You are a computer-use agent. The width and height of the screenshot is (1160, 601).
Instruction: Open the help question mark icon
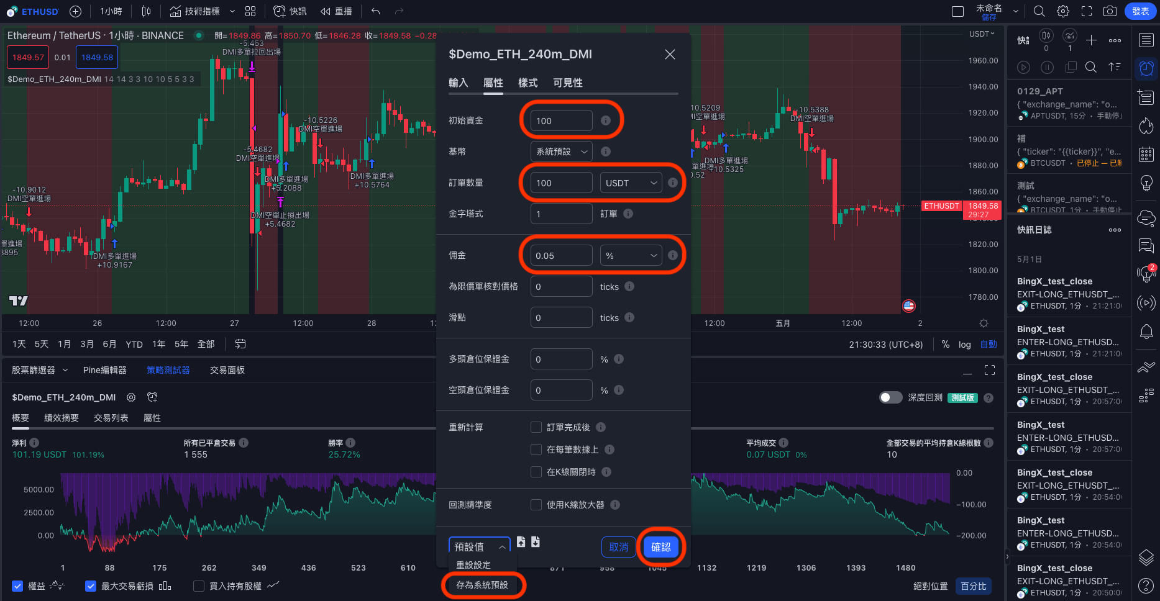1146,585
